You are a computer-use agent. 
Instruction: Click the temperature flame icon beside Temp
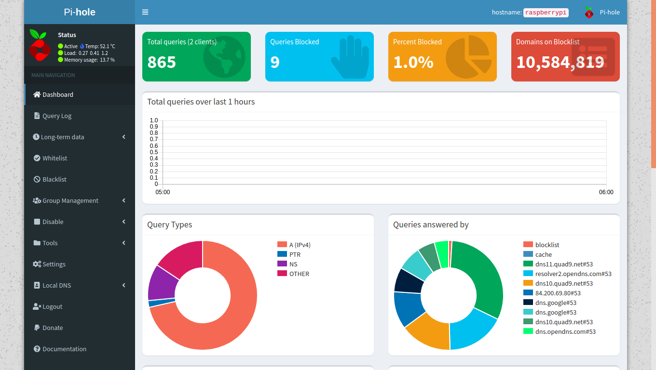click(x=82, y=46)
